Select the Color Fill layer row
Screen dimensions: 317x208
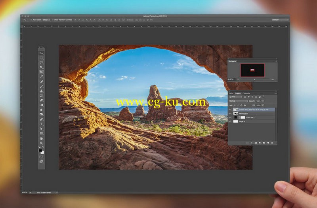[252, 117]
